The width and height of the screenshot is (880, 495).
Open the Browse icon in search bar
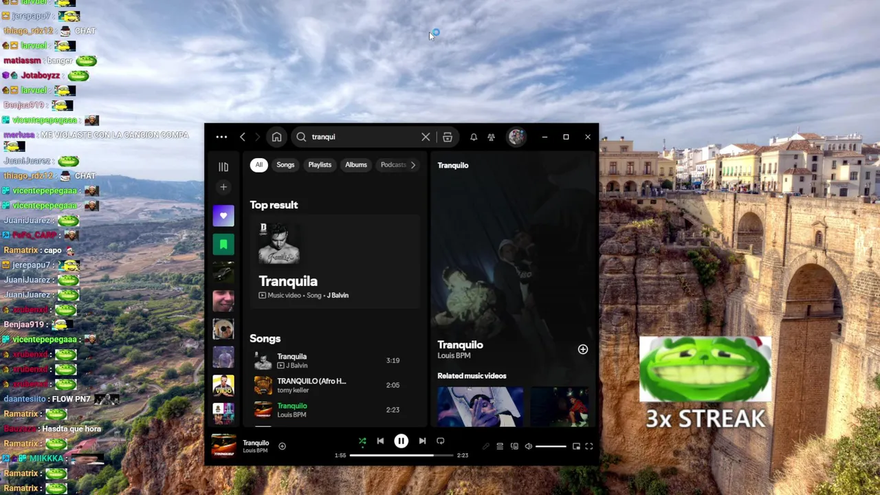[x=448, y=137]
